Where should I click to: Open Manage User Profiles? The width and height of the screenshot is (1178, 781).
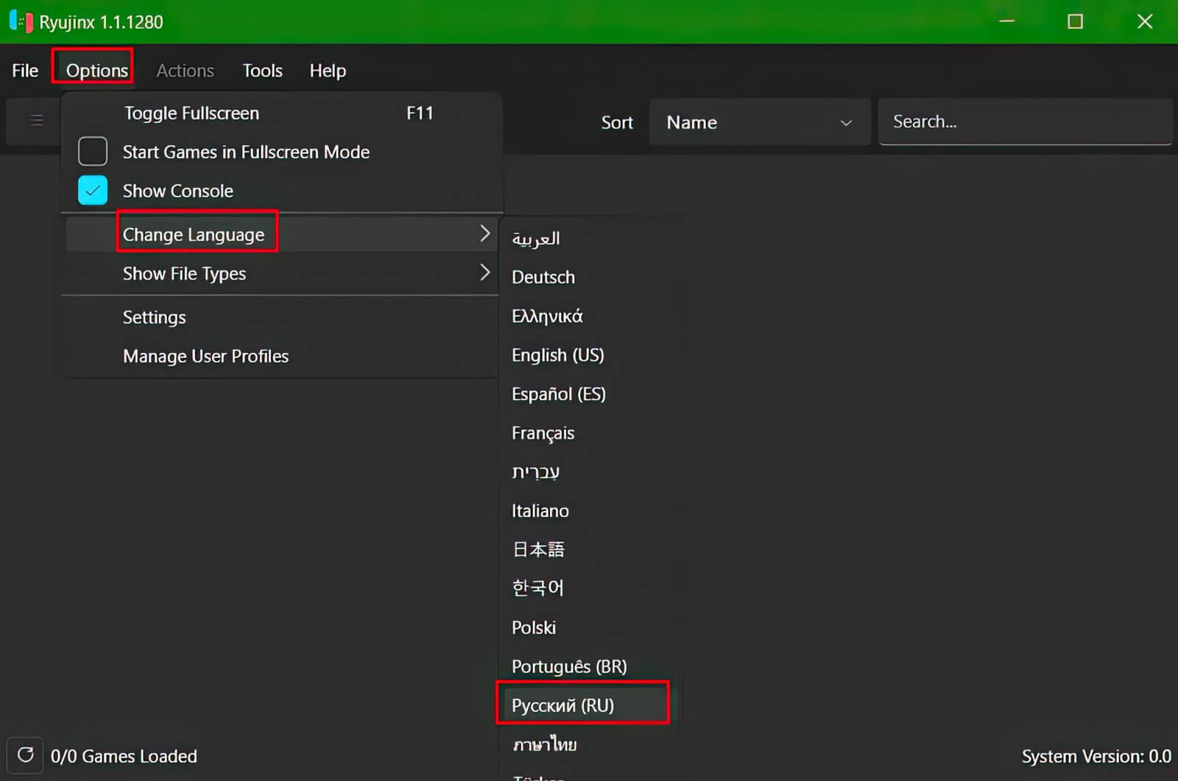(205, 356)
